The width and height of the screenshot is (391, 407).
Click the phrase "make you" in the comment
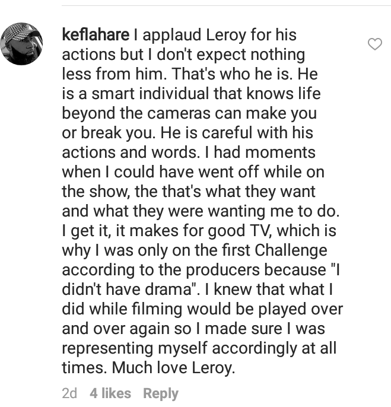[281, 114]
